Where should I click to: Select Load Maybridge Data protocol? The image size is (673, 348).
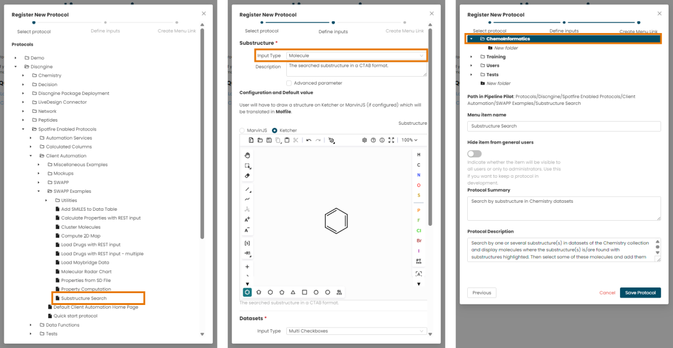85,263
